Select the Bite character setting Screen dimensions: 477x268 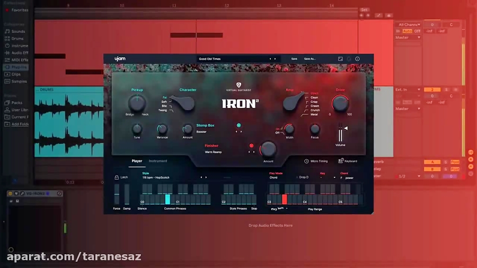coord(164,106)
